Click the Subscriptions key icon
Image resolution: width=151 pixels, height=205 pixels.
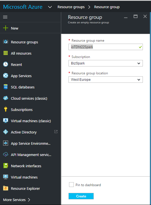tap(6, 109)
